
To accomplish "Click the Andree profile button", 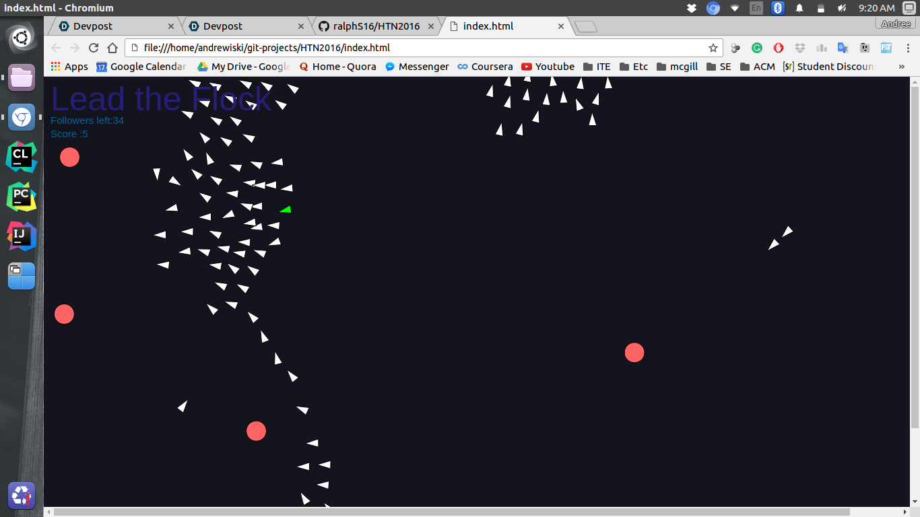I will coord(896,24).
